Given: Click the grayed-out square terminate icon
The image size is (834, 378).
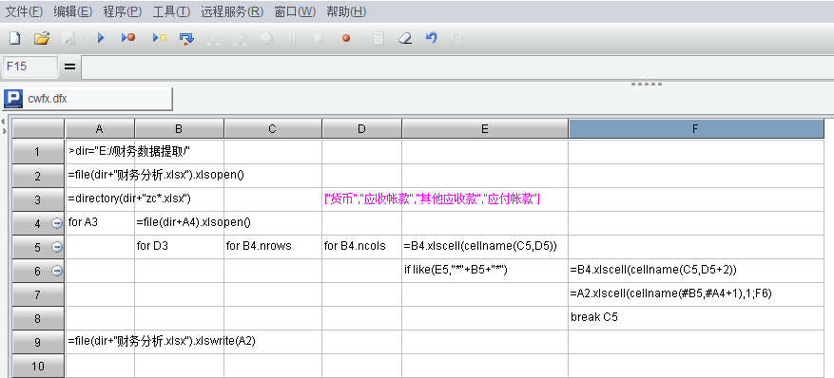Looking at the screenshot, I should [x=319, y=38].
